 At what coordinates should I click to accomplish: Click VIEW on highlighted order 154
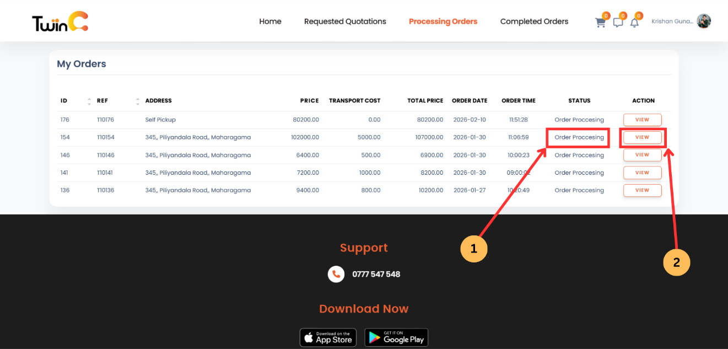642,137
